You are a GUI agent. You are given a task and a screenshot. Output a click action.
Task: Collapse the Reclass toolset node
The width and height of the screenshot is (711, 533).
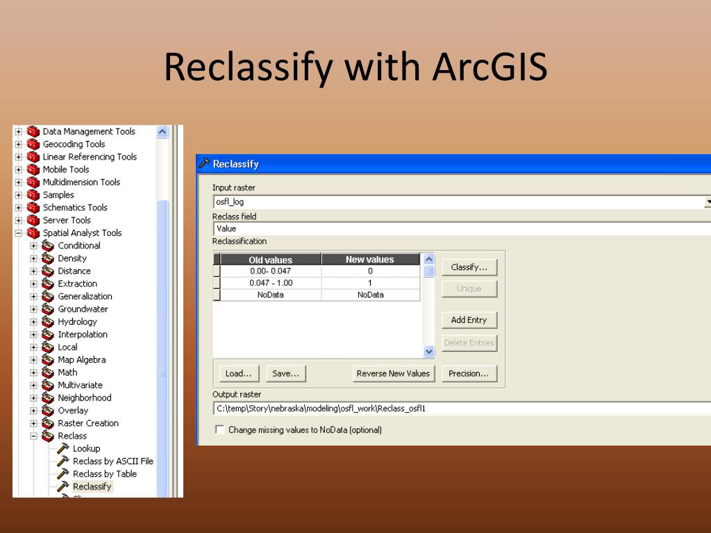click(33, 437)
